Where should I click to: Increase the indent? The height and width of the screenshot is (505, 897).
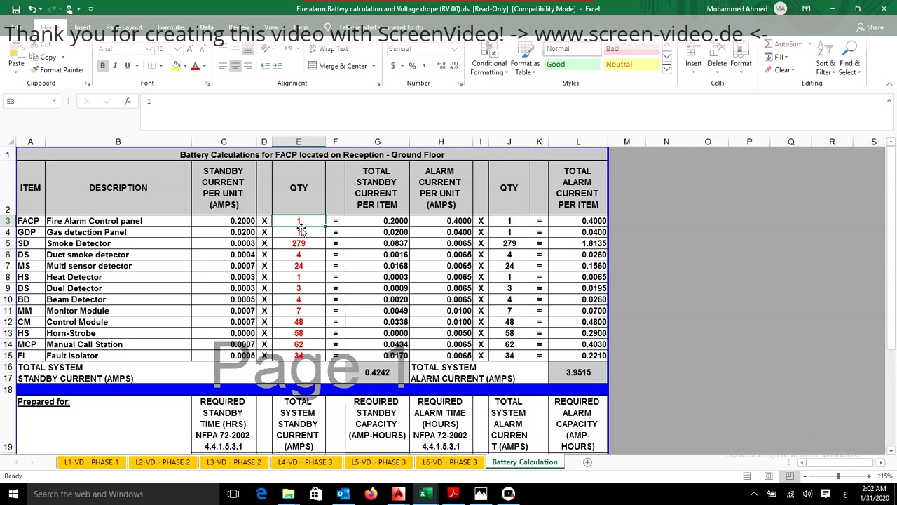pyautogui.click(x=278, y=66)
